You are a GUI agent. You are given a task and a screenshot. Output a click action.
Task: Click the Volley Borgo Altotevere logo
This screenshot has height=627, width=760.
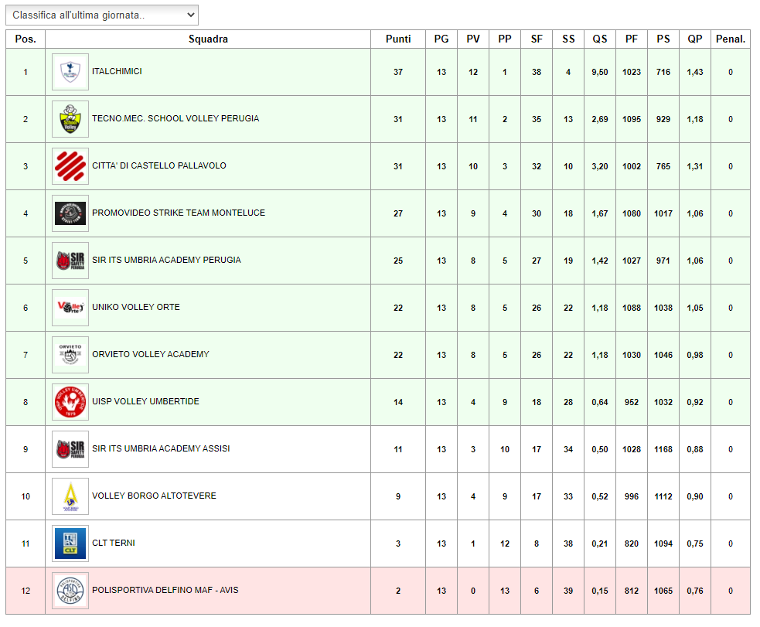pos(70,496)
